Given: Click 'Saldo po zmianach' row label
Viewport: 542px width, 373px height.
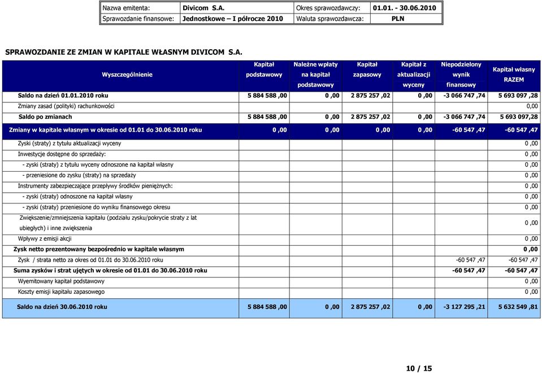Looking at the screenshot, I should [x=45, y=117].
